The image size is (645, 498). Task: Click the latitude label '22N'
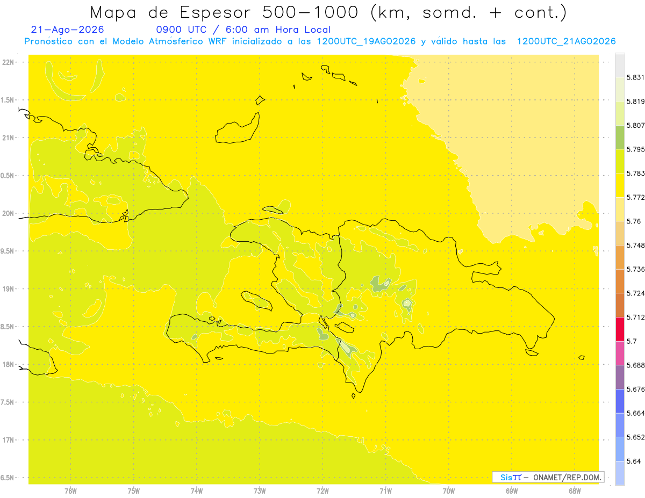click(x=9, y=62)
